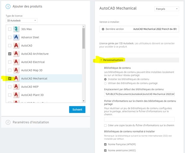Select the 'AutoCAD Architecture' product name
The height and width of the screenshot is (153, 185).
click(x=35, y=54)
